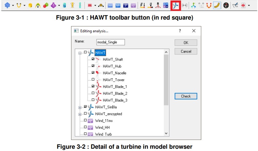258x151 pixels.
Task: Select HAWT_Nacelle in the tree
Action: [114, 73]
